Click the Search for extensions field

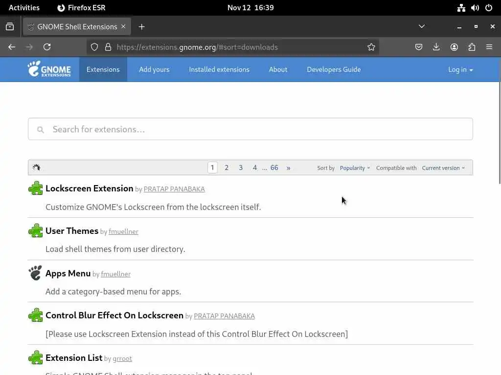[x=250, y=129]
